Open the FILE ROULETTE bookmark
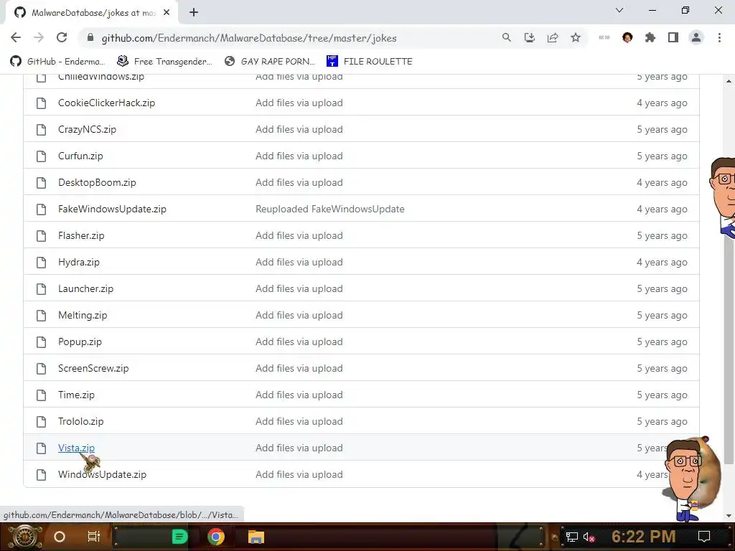Viewport: 735px width, 551px height. (x=370, y=62)
